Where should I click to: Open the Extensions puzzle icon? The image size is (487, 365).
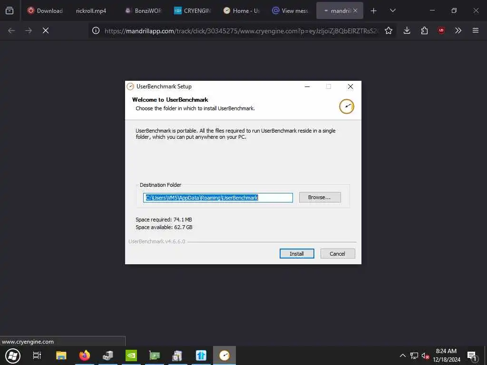coord(424,30)
